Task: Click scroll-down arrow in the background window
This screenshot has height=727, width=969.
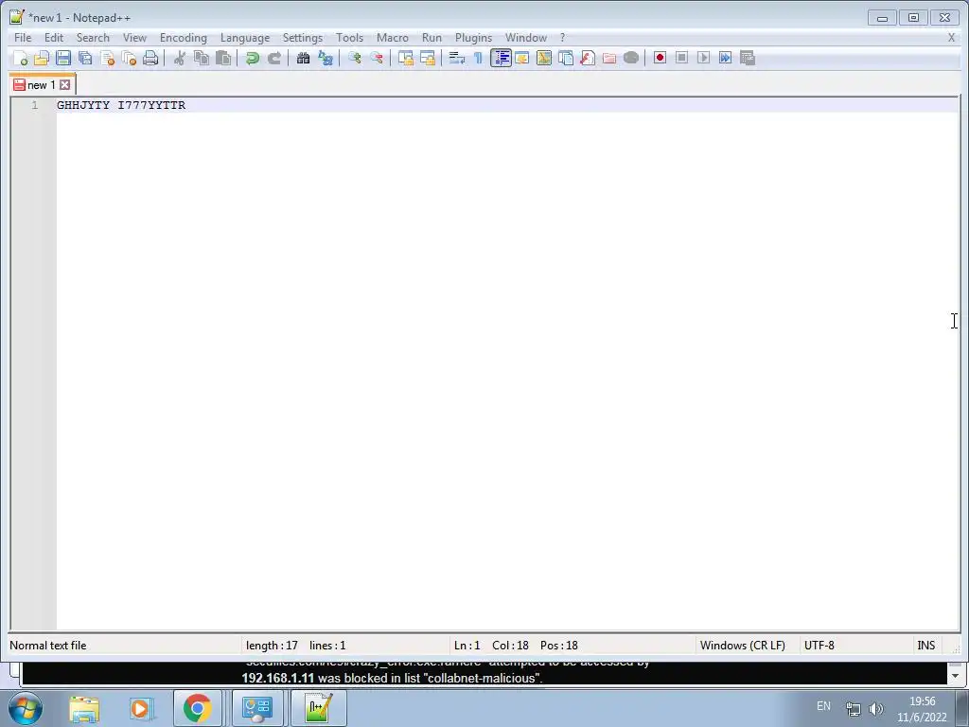Action: tap(955, 676)
